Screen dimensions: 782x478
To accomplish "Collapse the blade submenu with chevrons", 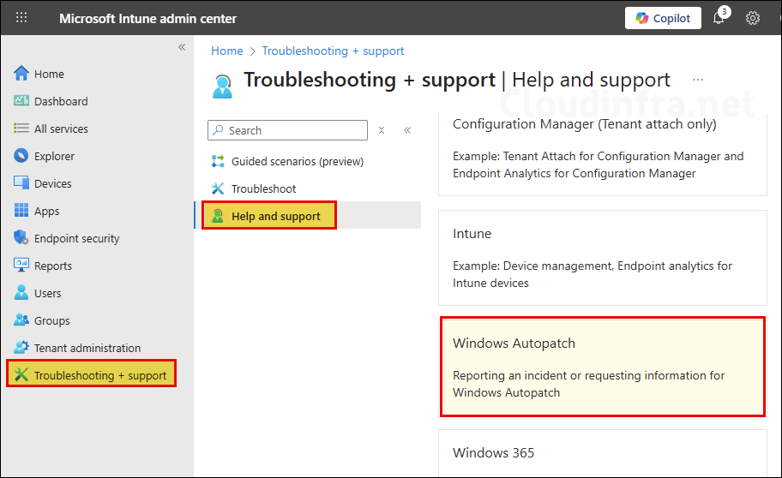I will 407,130.
